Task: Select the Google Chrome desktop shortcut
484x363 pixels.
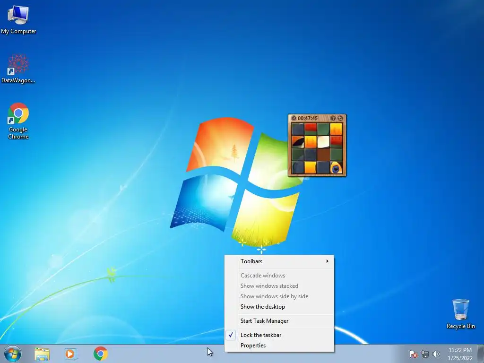Action: (x=18, y=121)
